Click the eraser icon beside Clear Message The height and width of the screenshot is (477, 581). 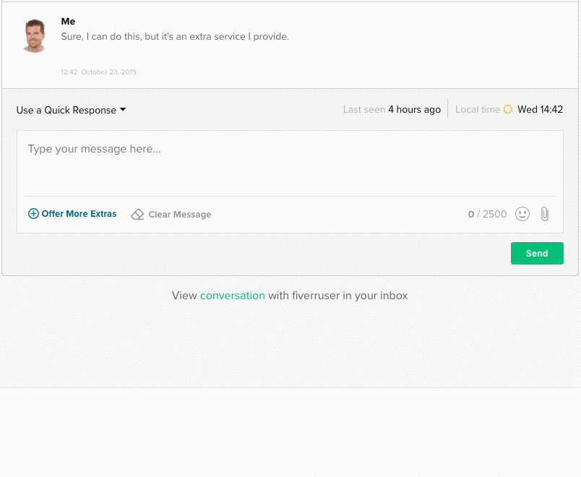pyautogui.click(x=137, y=215)
